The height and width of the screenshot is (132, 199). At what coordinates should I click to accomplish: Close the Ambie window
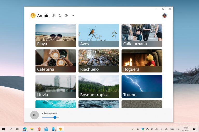point(170,9)
